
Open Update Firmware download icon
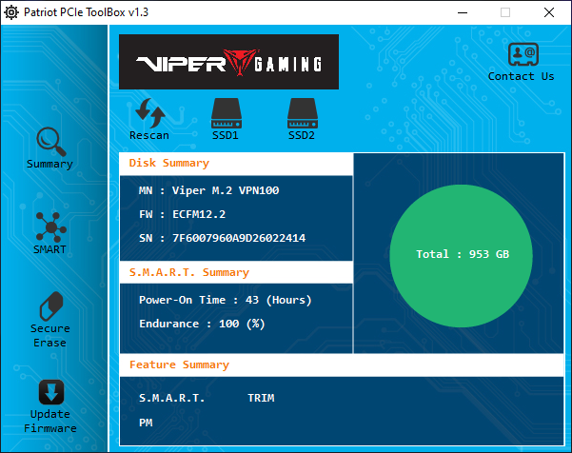coord(49,392)
